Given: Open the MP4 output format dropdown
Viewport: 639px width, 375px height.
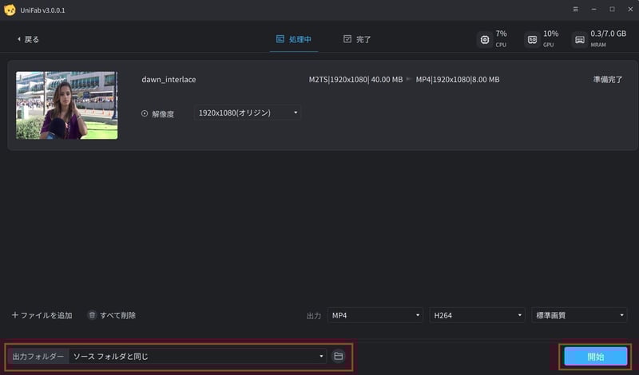Looking at the screenshot, I should point(375,315).
